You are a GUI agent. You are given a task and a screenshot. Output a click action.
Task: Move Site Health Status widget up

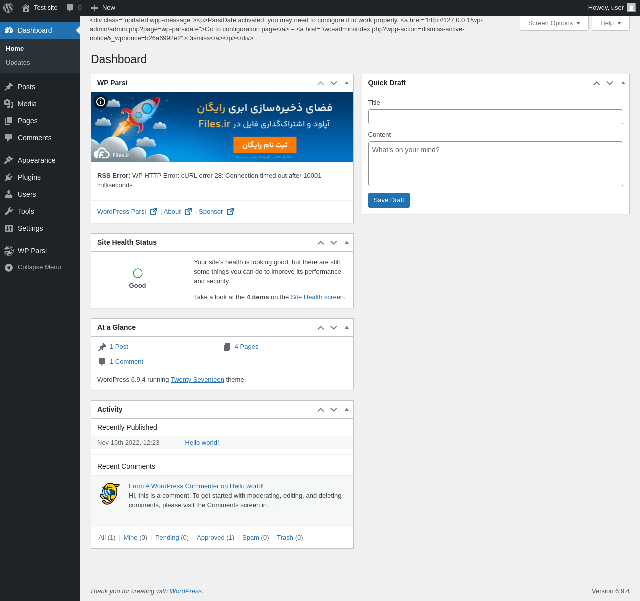(321, 243)
